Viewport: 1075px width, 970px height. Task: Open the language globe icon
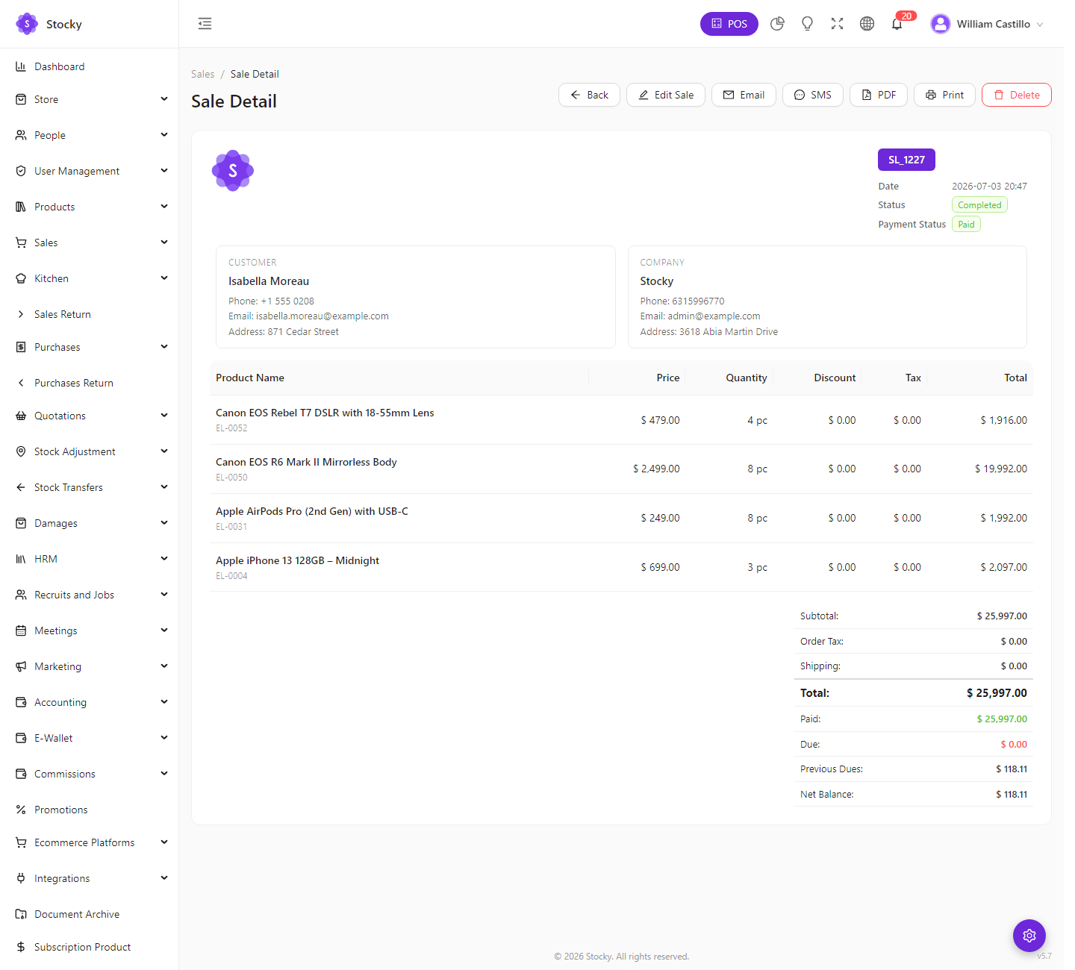coord(867,24)
